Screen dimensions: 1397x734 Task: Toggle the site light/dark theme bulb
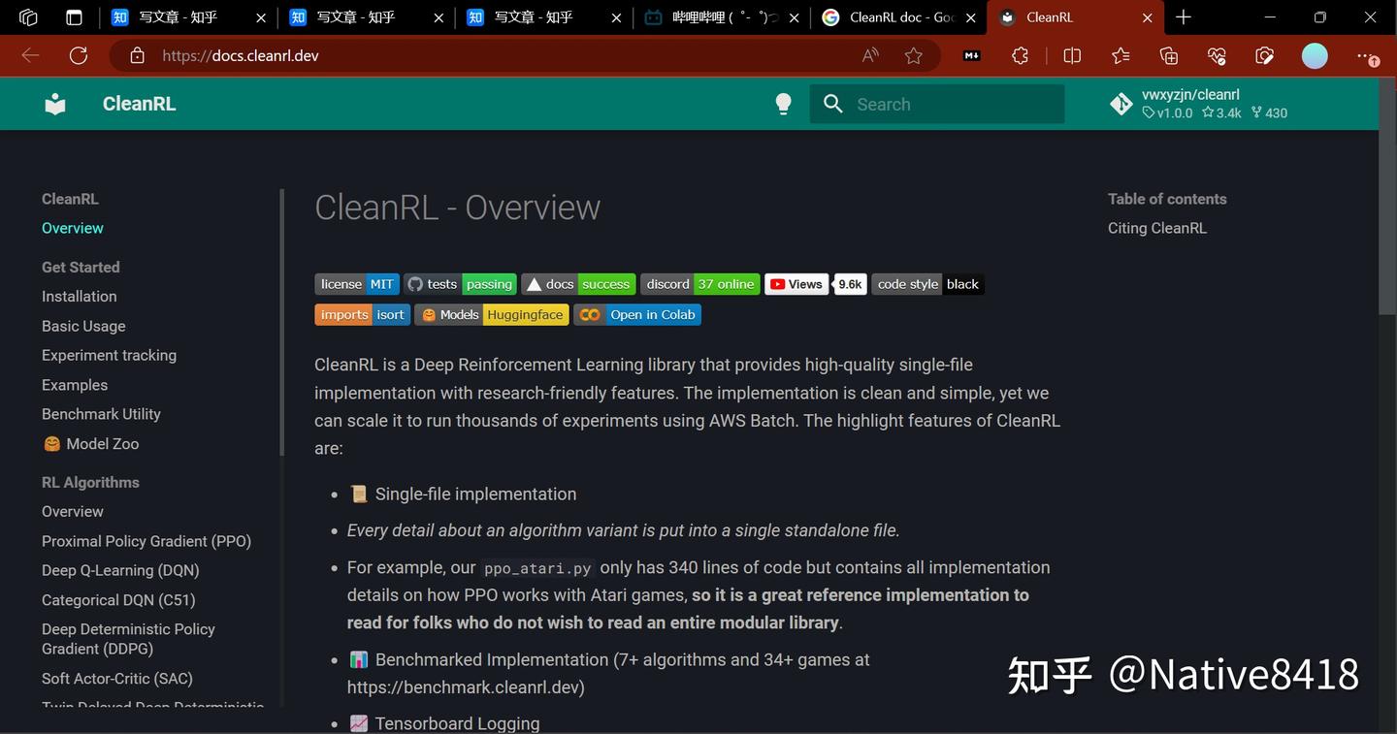[783, 104]
